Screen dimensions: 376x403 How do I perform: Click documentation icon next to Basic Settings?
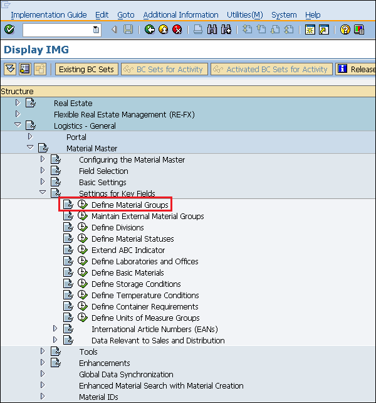click(56, 182)
